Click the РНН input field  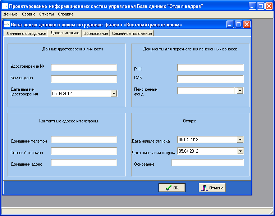[210, 68]
